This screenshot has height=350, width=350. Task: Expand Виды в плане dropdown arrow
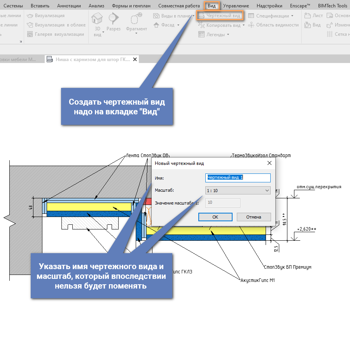click(193, 16)
